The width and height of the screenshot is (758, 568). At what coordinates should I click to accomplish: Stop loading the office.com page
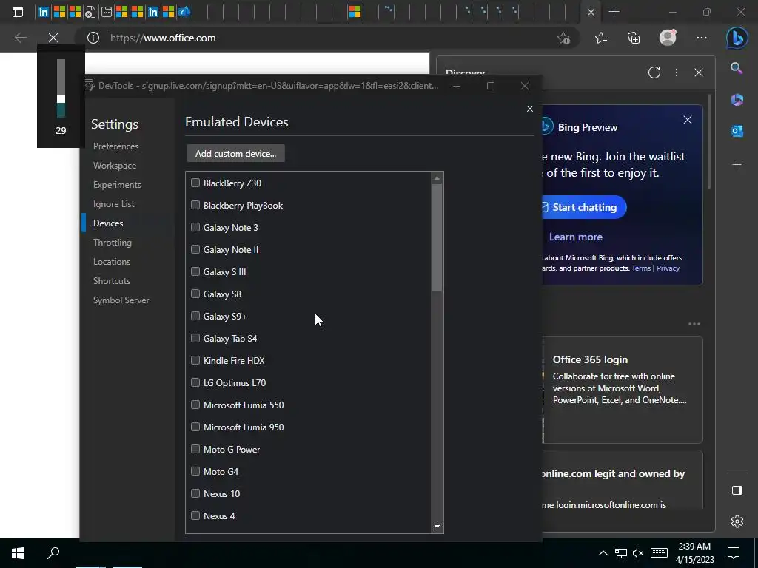53,38
